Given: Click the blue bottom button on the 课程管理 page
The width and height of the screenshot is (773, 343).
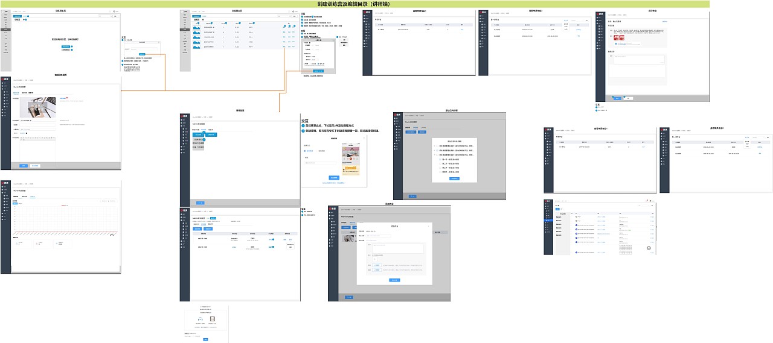Looking at the screenshot, I should (200, 203).
